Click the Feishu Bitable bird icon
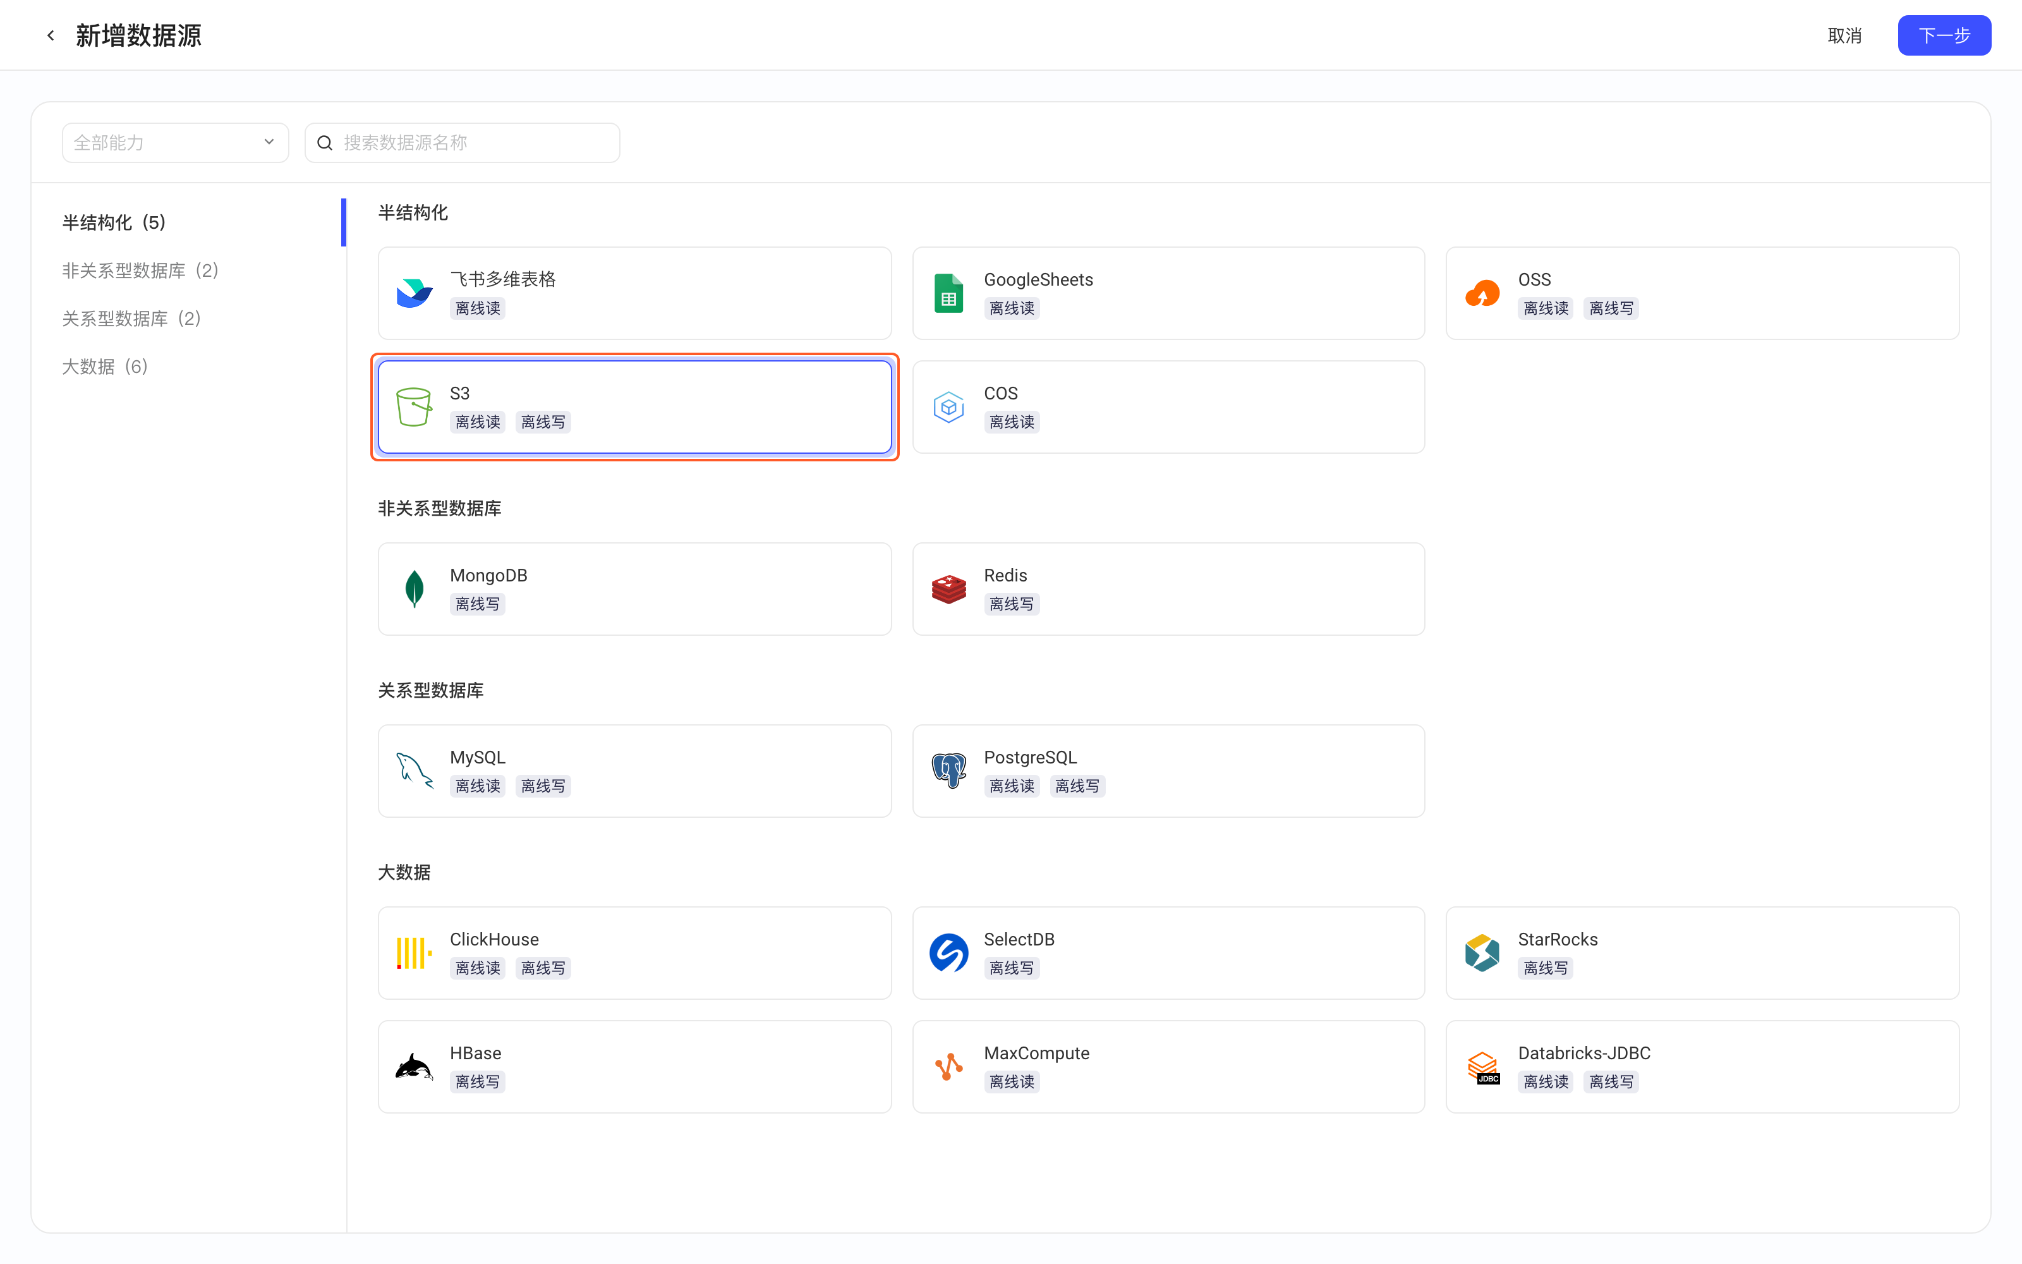Image resolution: width=2022 pixels, height=1264 pixels. pyautogui.click(x=415, y=293)
